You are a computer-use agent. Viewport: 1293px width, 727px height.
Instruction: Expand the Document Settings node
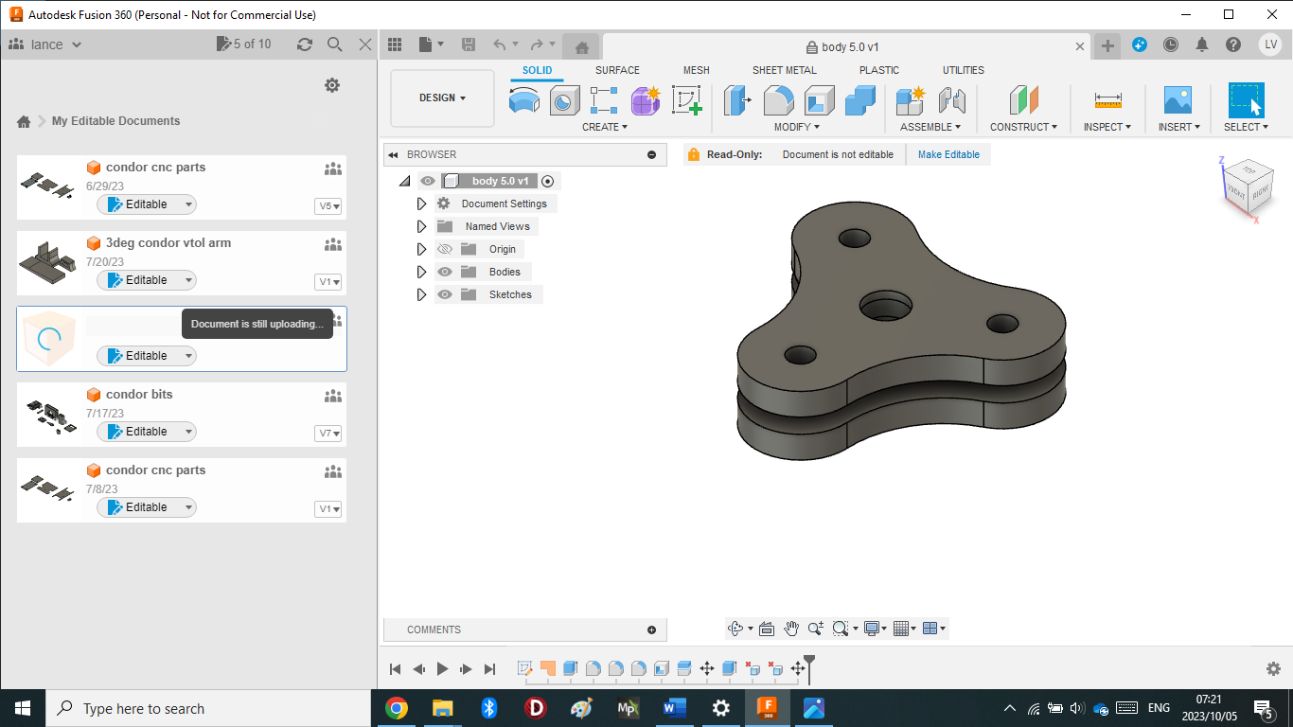click(422, 204)
